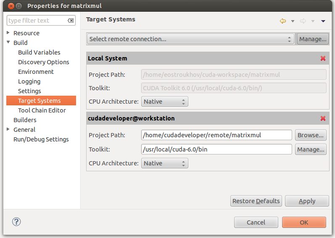
Task: Open the Select remote connection dropdown
Action: (190, 39)
